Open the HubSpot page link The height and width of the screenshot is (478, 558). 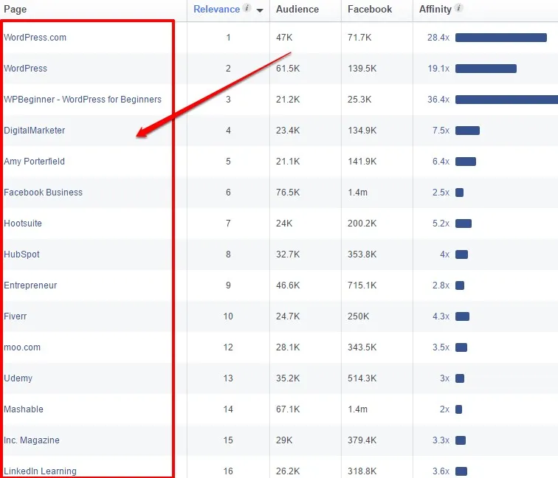tap(21, 254)
